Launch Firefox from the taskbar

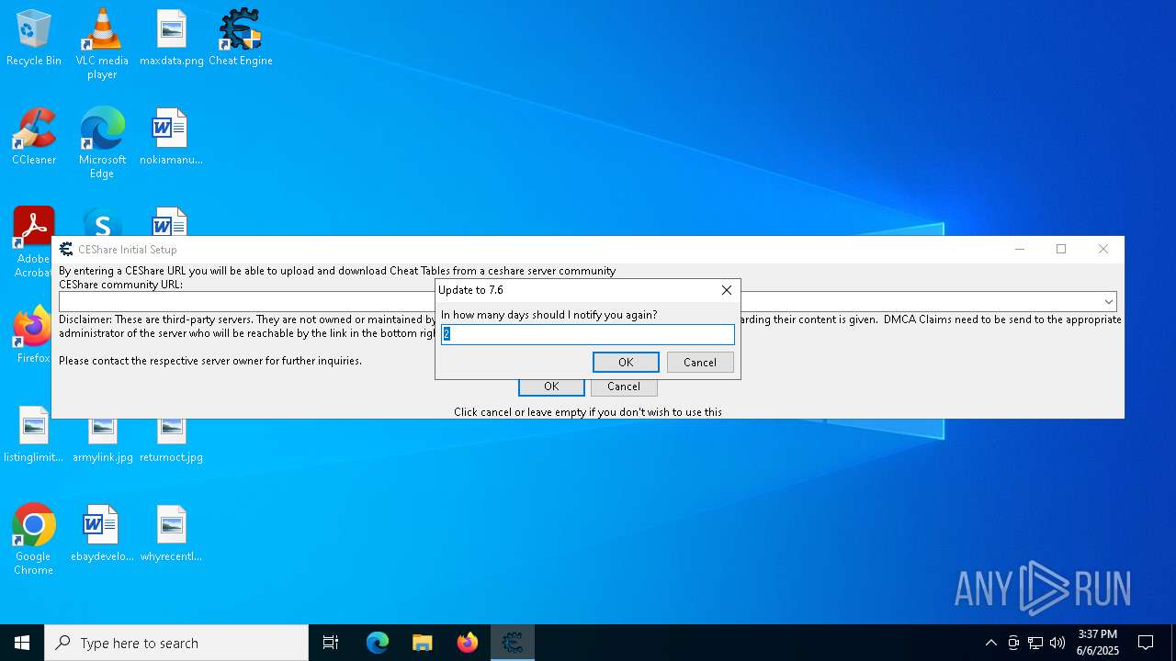tap(468, 643)
